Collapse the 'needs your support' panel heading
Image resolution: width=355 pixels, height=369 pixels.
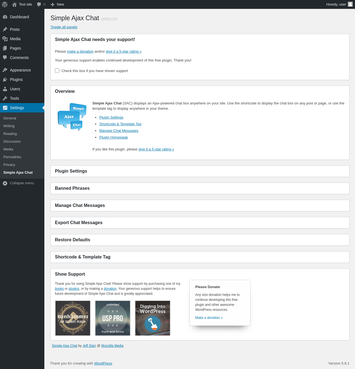click(x=200, y=40)
